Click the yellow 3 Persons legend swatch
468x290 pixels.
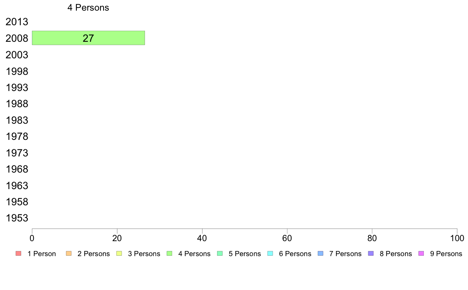click(x=119, y=254)
